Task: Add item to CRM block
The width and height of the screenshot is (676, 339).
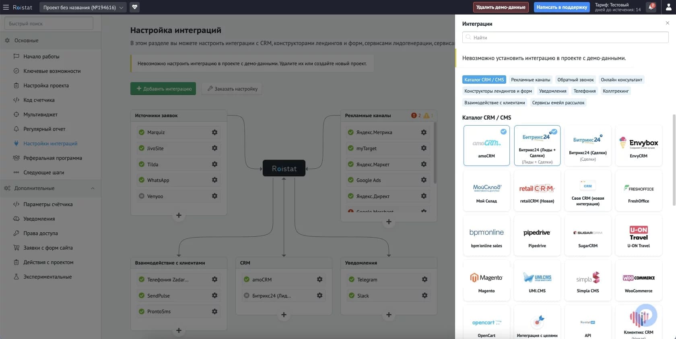Action: point(284,315)
